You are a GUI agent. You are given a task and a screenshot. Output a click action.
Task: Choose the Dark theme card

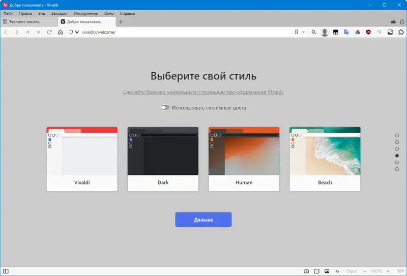(163, 159)
